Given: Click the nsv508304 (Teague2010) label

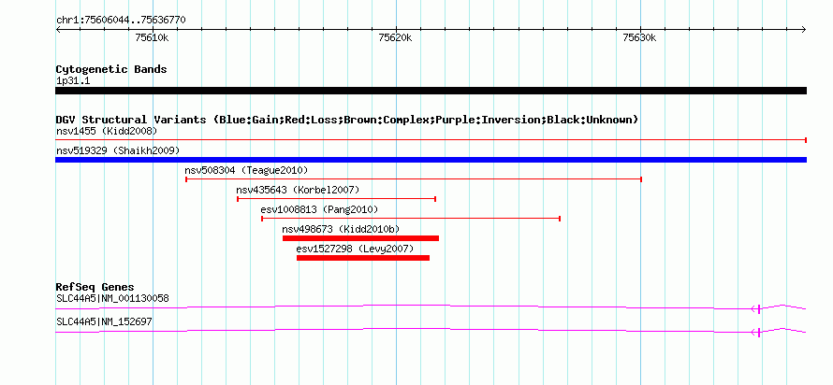Looking at the screenshot, I should pyautogui.click(x=246, y=170).
